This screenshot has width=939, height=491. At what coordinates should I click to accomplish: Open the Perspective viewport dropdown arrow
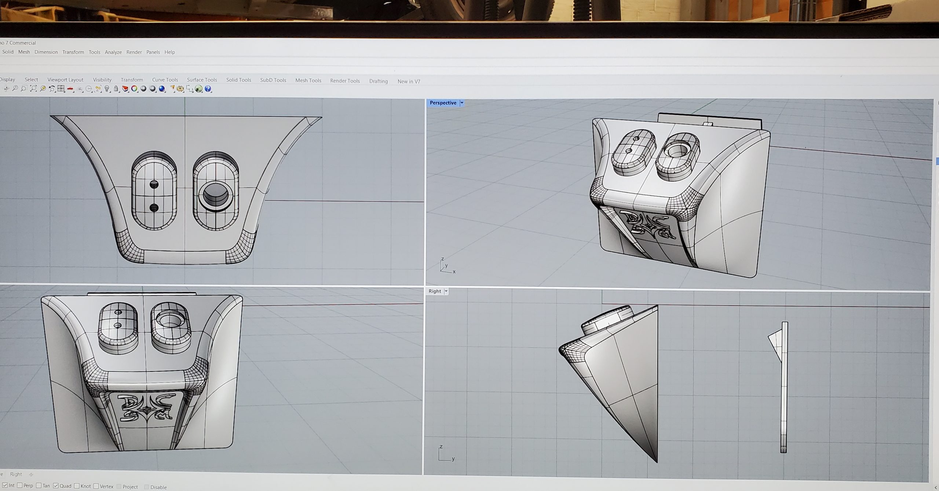click(x=462, y=103)
